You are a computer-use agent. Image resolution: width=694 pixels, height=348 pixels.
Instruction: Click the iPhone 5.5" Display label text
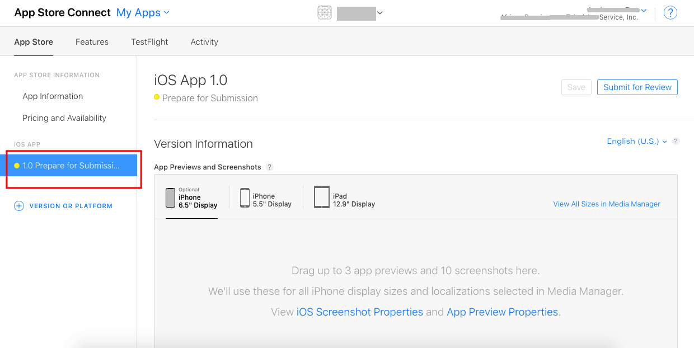click(x=272, y=200)
